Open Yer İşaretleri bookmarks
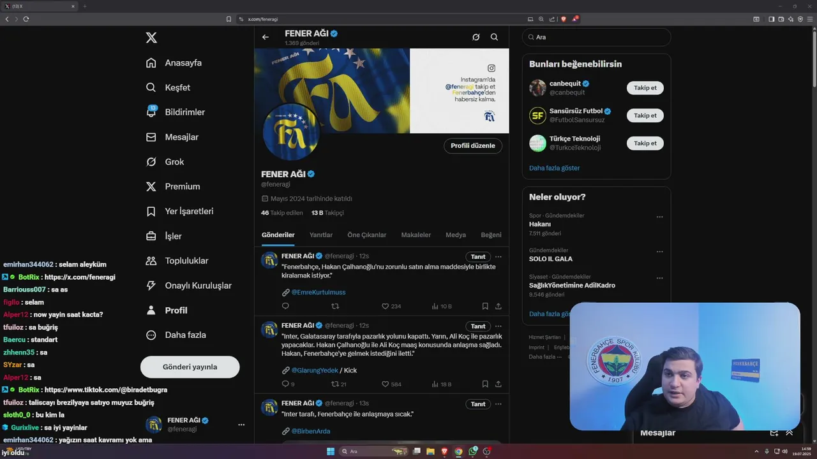Viewport: 817px width, 459px height. (179, 211)
